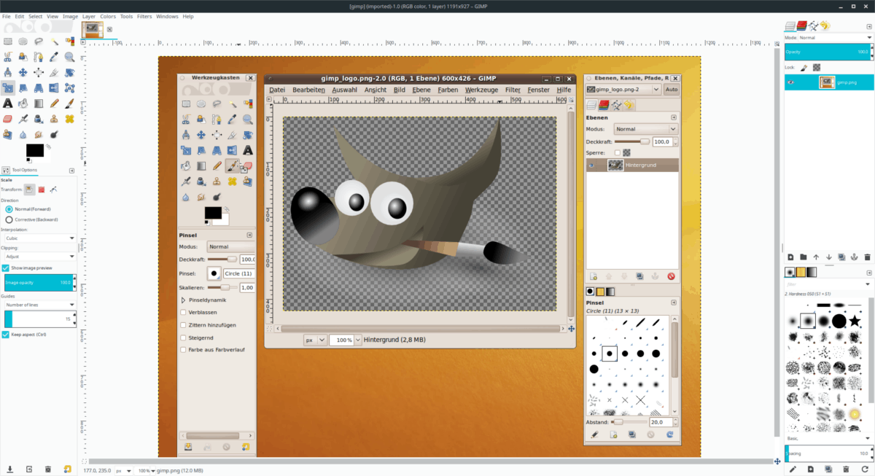Select the black star brush thumbnail
This screenshot has width=875, height=476.
tap(855, 321)
